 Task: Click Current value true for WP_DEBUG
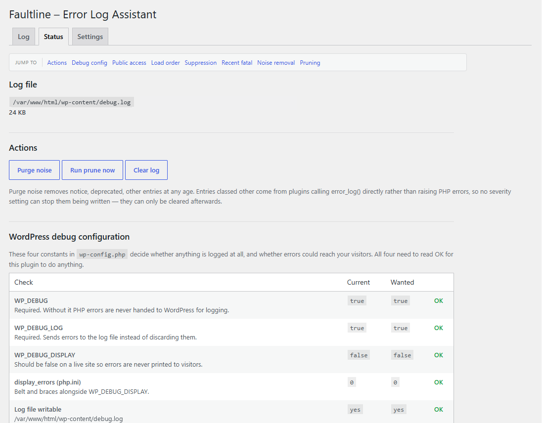[x=357, y=301]
